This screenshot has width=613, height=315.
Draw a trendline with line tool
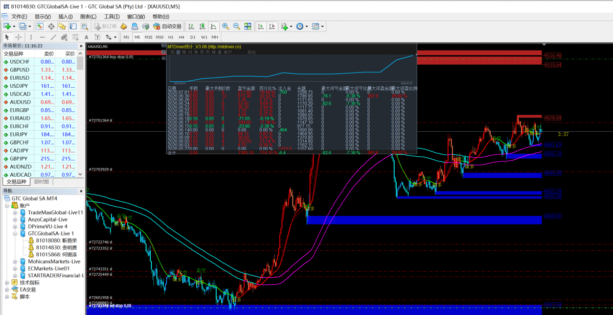(54, 37)
